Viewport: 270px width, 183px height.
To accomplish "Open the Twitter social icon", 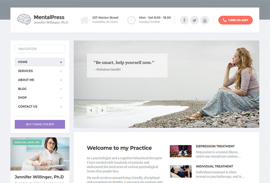I will click(x=195, y=20).
